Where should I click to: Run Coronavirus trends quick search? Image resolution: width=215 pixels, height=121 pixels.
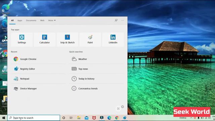coord(96,89)
